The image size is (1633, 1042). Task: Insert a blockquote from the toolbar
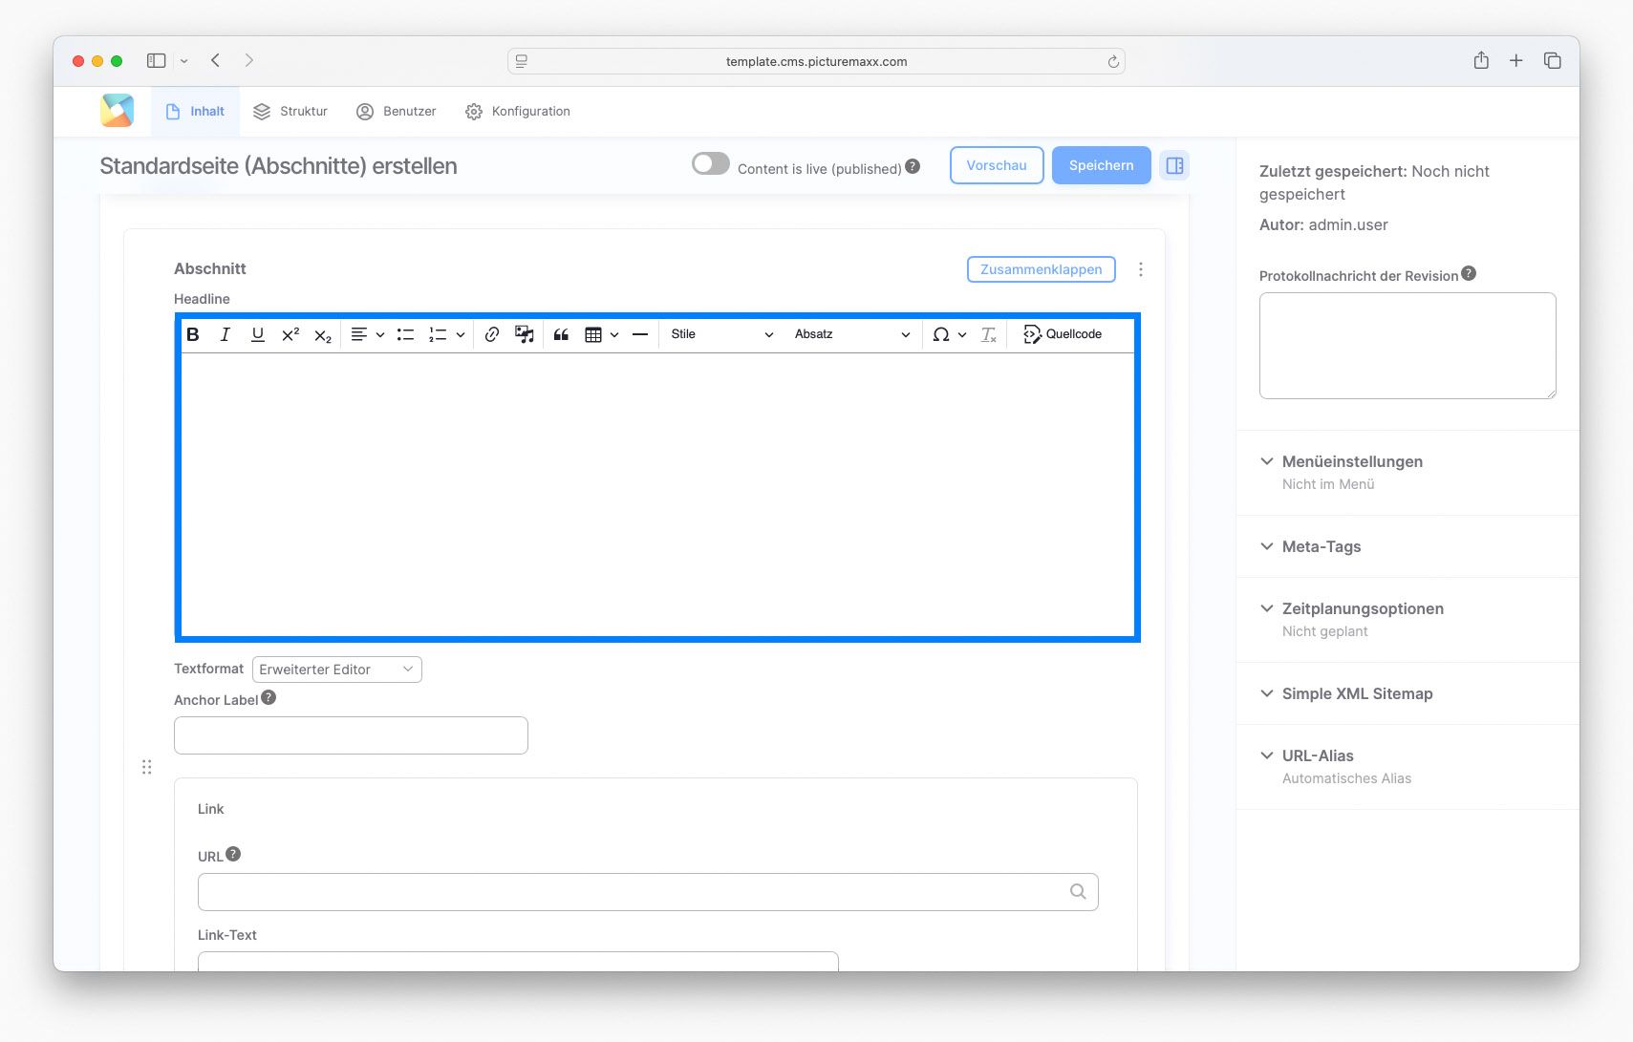coord(561,334)
